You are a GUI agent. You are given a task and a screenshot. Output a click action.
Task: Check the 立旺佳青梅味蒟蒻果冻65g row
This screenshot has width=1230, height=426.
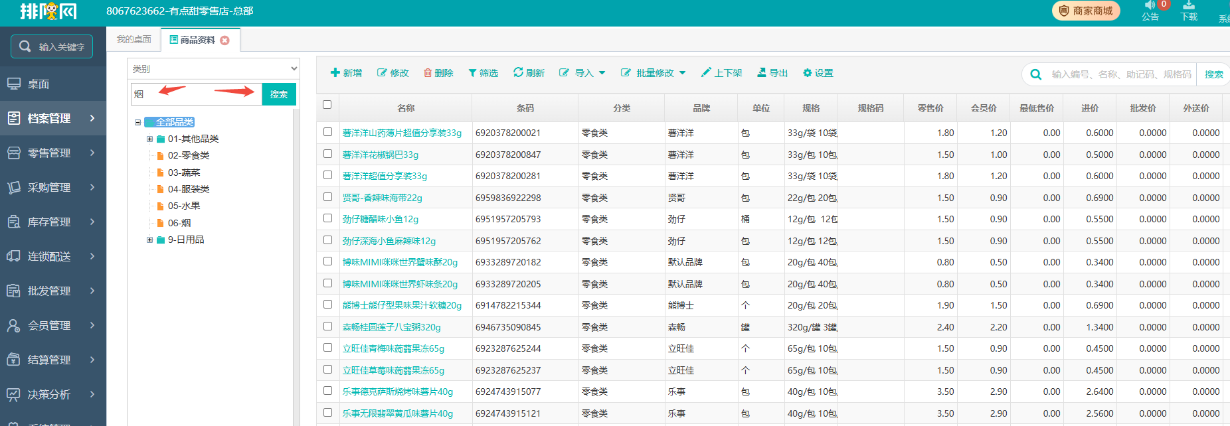pos(327,347)
